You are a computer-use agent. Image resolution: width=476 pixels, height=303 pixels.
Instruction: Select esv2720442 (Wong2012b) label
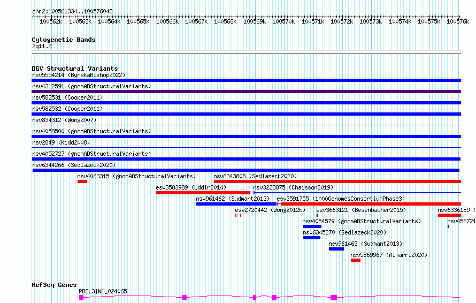click(x=270, y=210)
